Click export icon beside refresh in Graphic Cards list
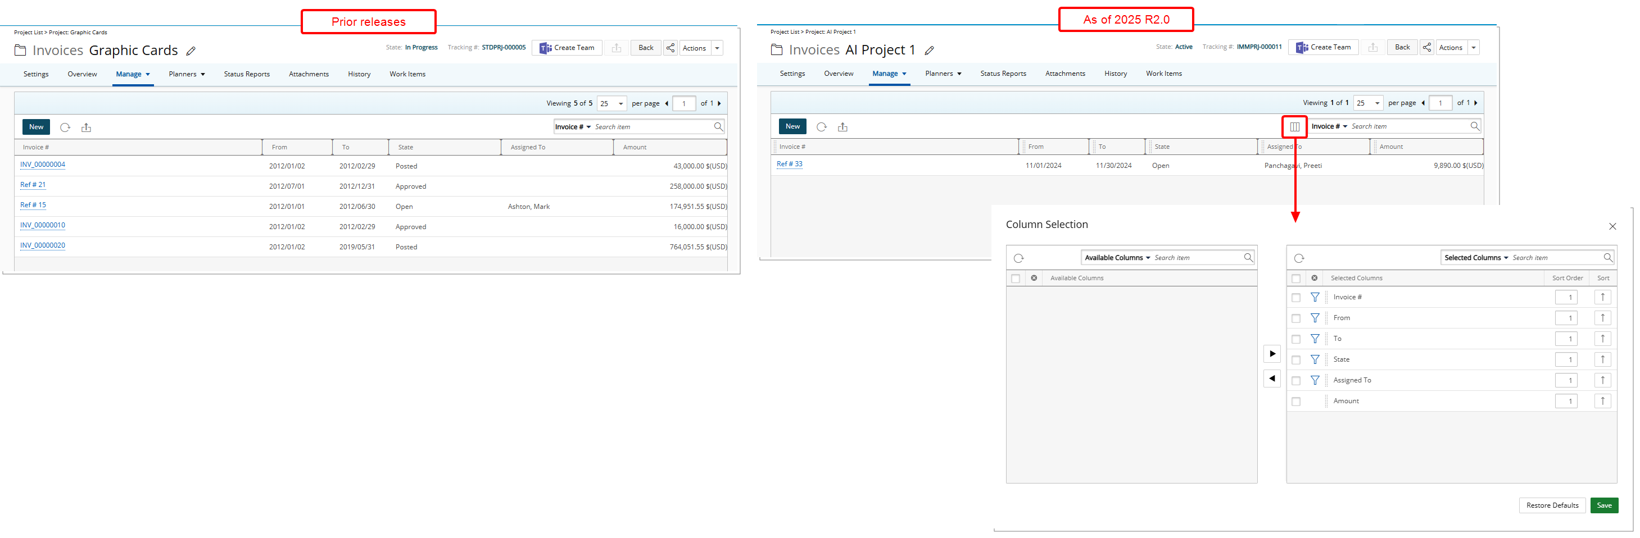This screenshot has width=1640, height=538. pyautogui.click(x=86, y=127)
